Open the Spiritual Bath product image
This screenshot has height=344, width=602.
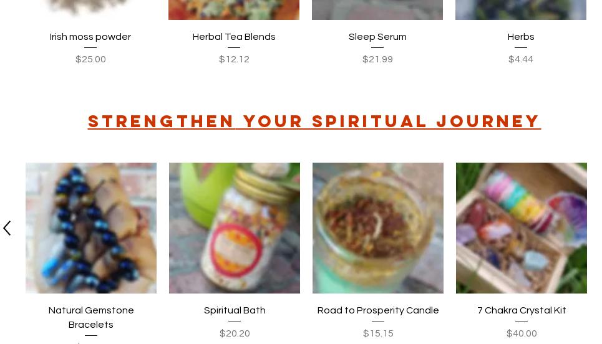[235, 228]
